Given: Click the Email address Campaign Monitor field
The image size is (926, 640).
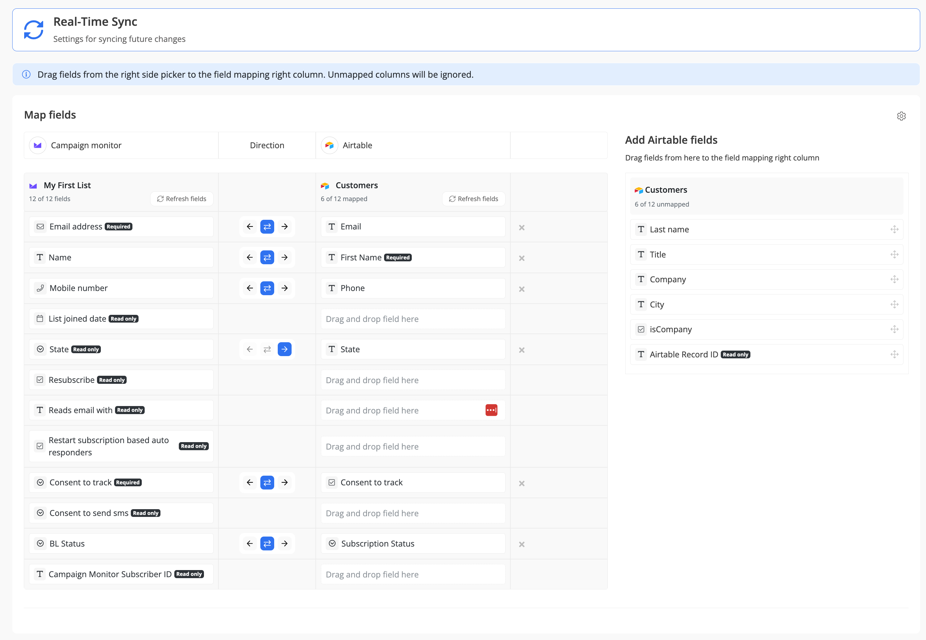Looking at the screenshot, I should (121, 227).
